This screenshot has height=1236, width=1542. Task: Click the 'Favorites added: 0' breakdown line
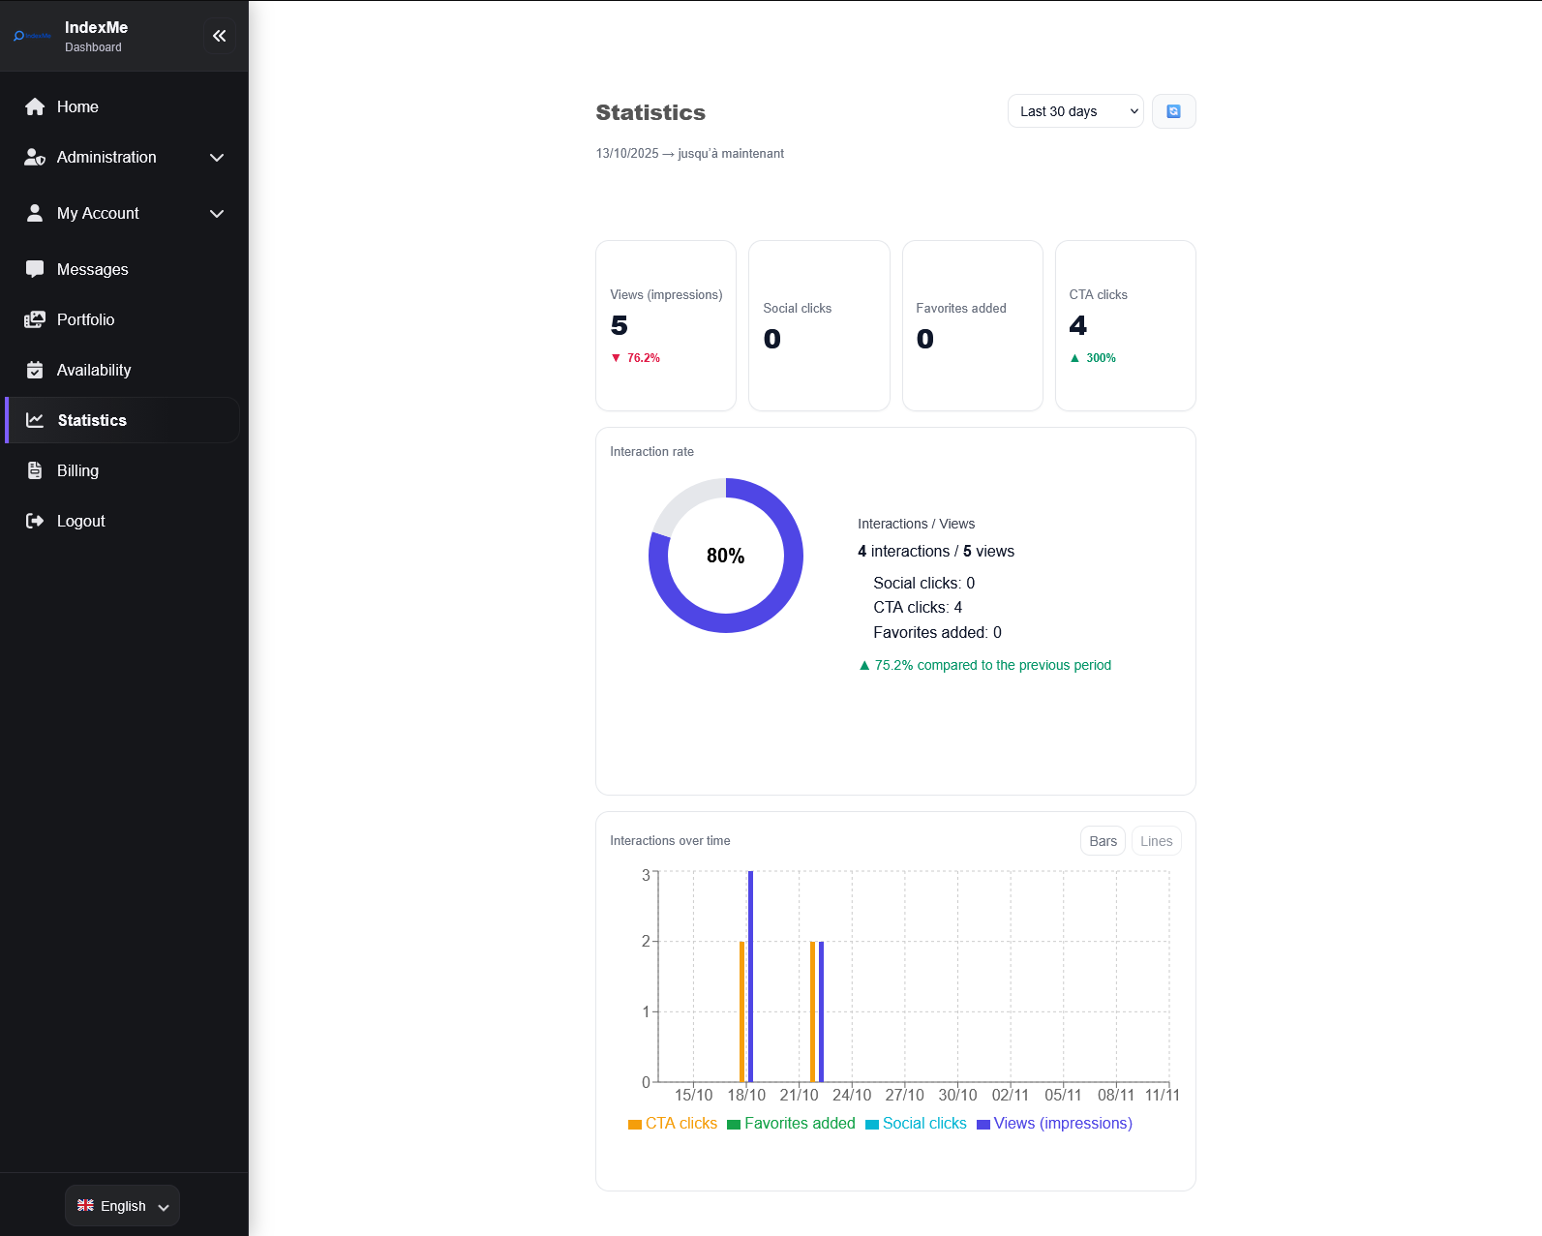[938, 633]
